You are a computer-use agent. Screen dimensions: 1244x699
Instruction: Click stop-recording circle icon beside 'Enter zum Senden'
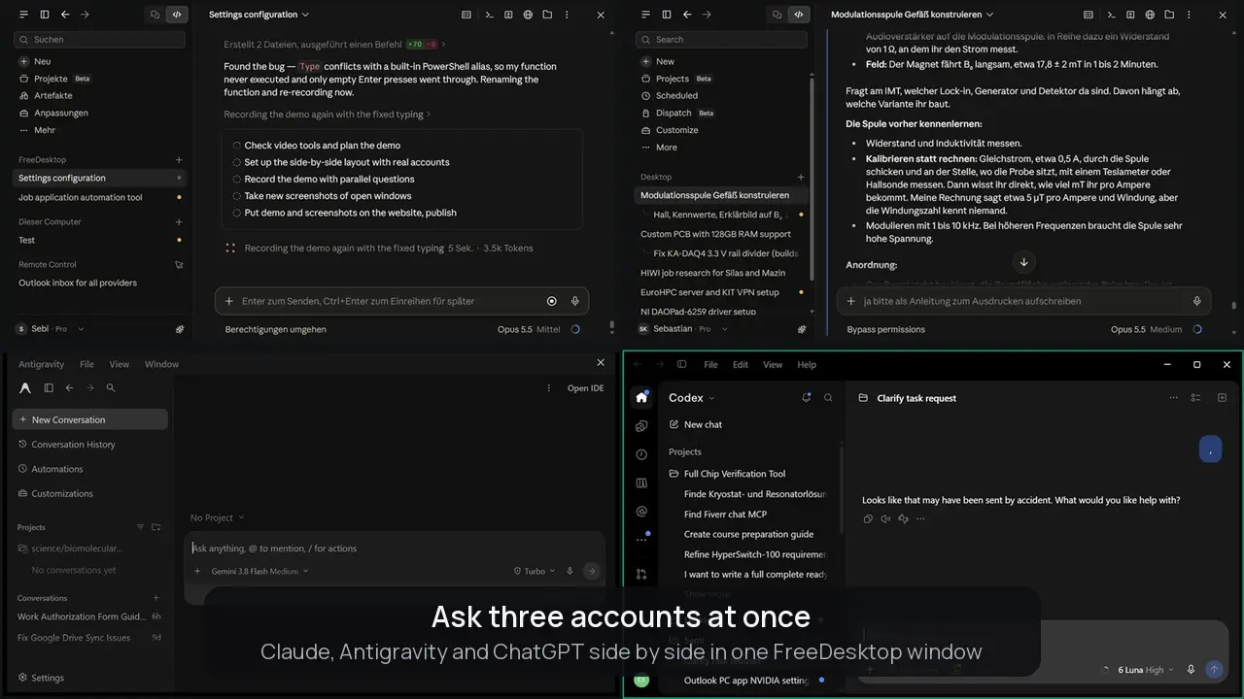[552, 301]
